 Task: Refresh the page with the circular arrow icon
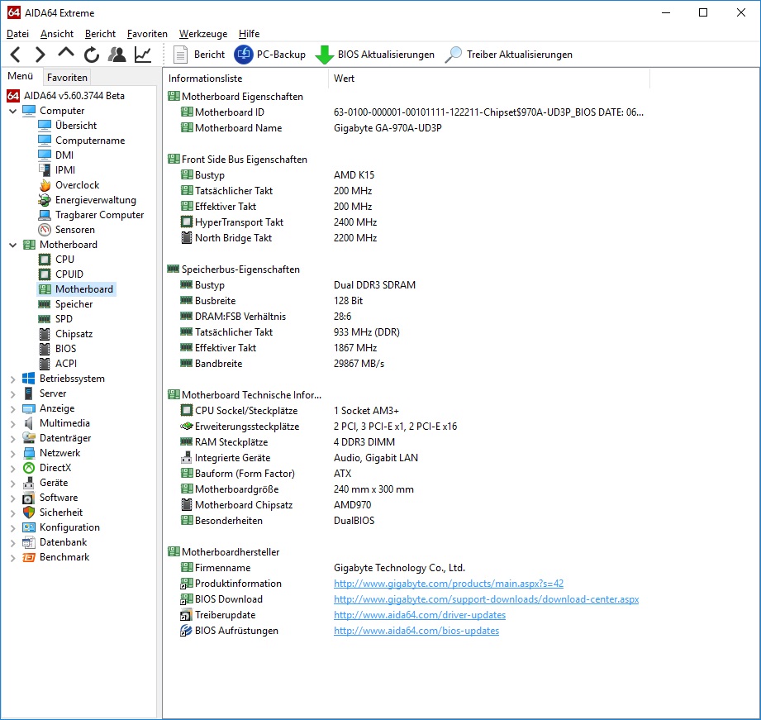point(91,55)
